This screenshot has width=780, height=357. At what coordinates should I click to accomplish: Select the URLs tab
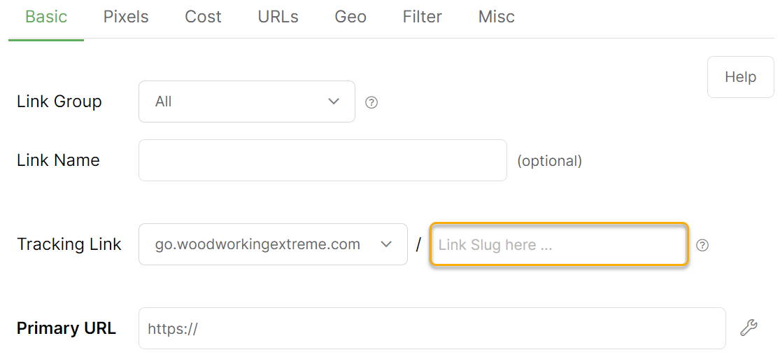point(278,17)
